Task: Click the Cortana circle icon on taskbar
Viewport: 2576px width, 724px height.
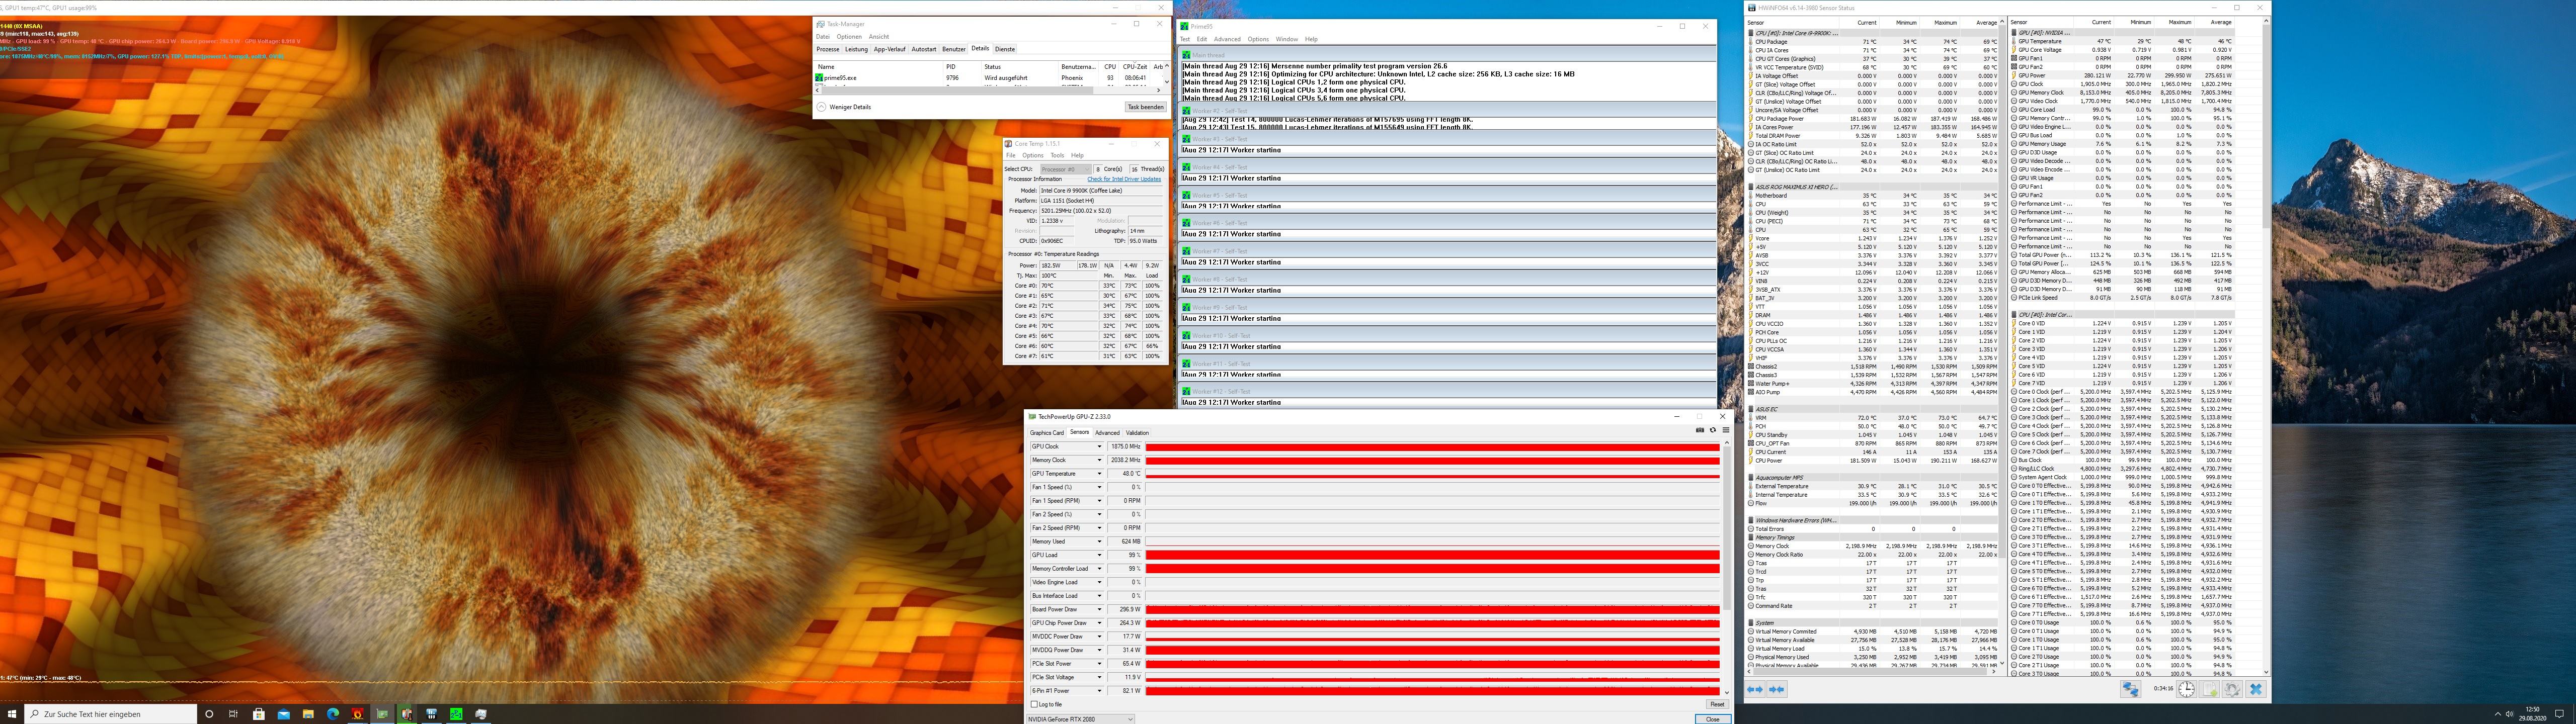Action: tap(209, 714)
